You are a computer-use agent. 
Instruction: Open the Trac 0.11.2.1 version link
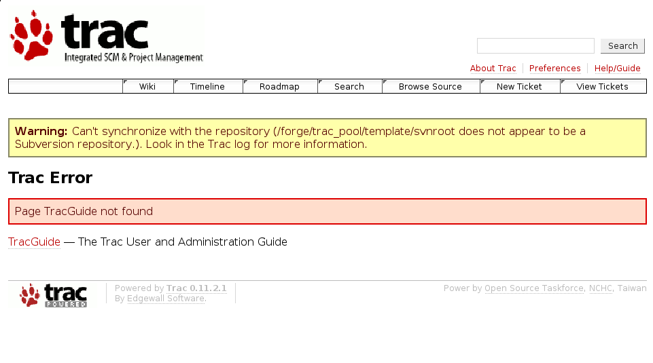(196, 288)
